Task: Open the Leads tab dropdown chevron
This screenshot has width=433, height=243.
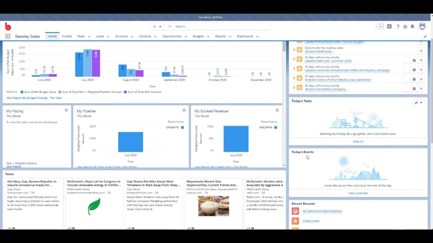Action: coord(108,36)
